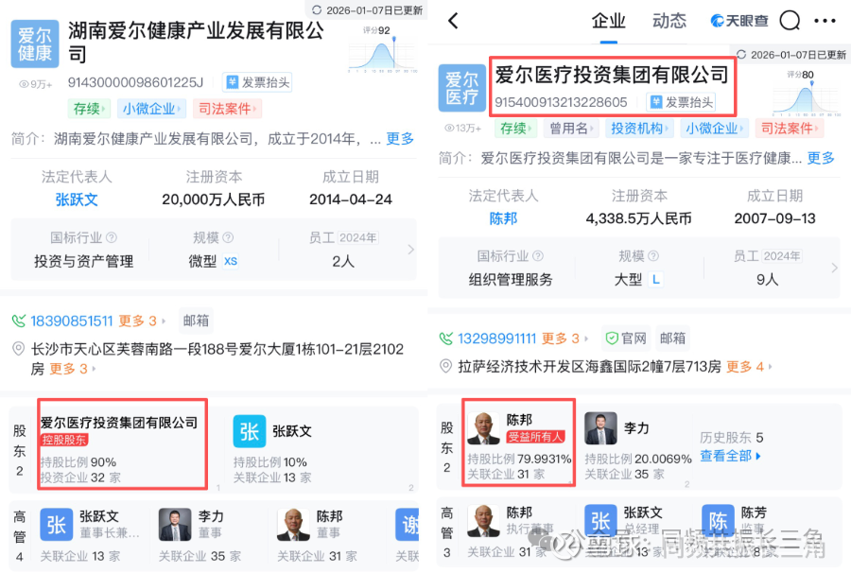Expand the 司法案件 tag on the left
Viewport: 851px width, 573px height.
[227, 109]
